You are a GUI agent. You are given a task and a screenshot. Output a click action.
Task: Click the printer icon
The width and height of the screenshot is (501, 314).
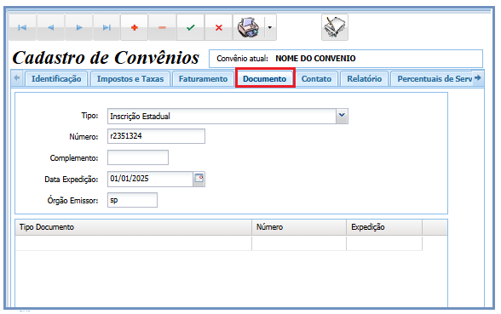tap(249, 28)
